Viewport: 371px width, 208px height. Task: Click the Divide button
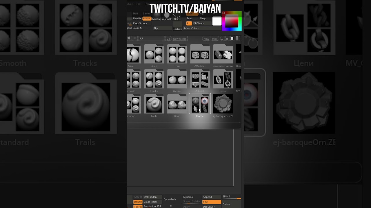pos(231,204)
